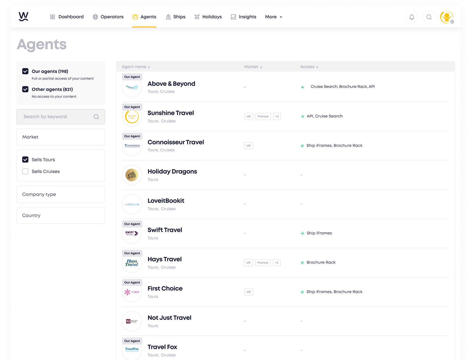The height and width of the screenshot is (360, 473).
Task: Click the W logo in header
Action: [24, 17]
